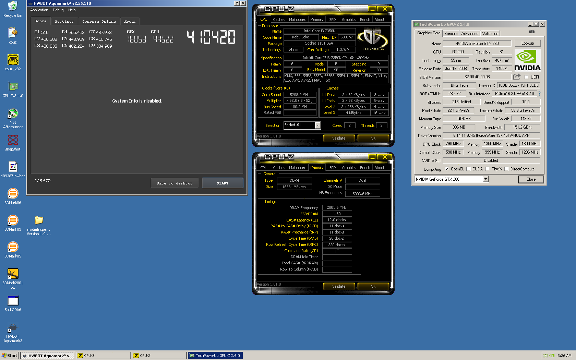Click Save to desktop button
The height and width of the screenshot is (360, 576).
(175, 183)
